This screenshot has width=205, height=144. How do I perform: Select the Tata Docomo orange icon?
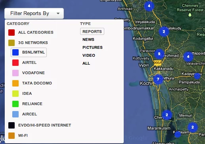click(15, 83)
